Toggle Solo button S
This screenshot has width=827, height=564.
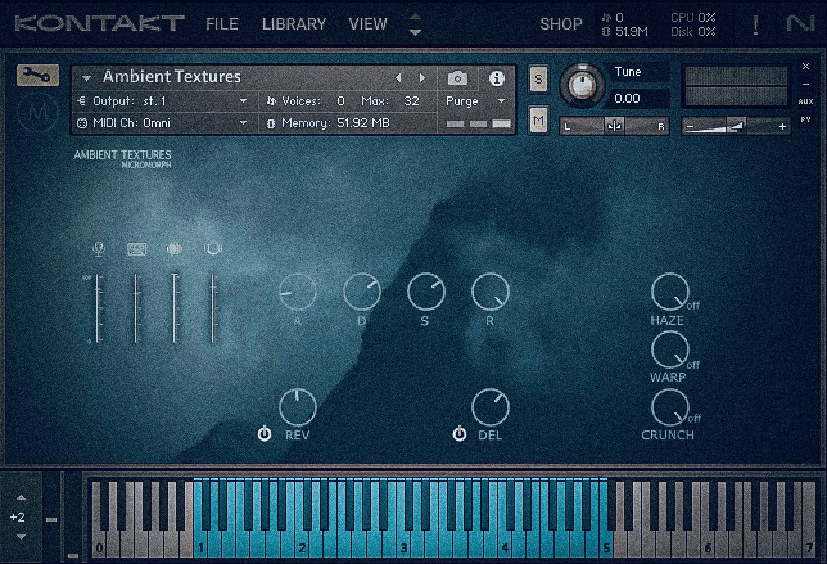[539, 80]
